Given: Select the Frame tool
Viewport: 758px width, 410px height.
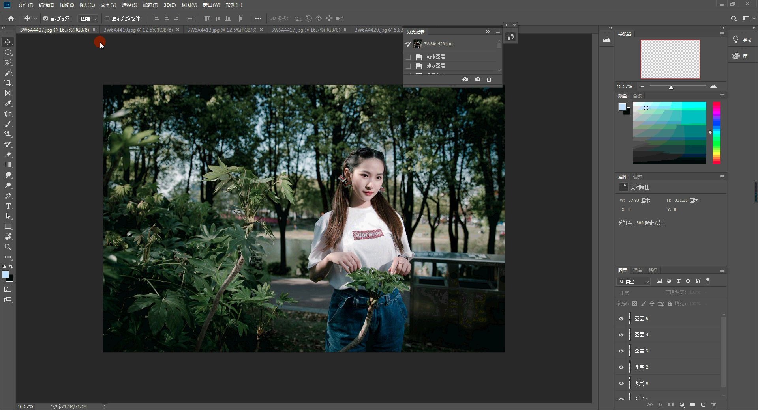Looking at the screenshot, I should pyautogui.click(x=8, y=93).
